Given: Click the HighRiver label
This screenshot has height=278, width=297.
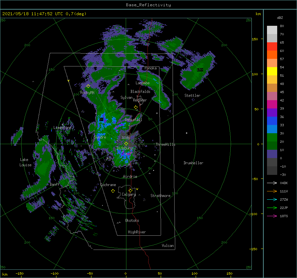Looking at the screenshot, I should (x=137, y=232).
